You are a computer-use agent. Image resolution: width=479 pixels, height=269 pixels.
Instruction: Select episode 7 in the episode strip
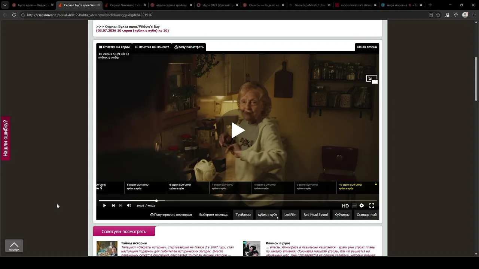[x=231, y=188]
